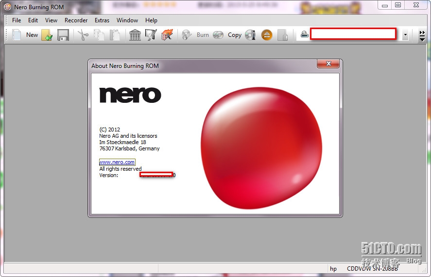
Task: Open the Window menu
Action: click(x=127, y=20)
